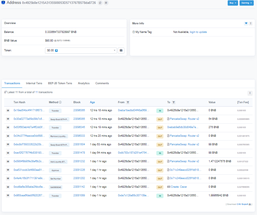Screen dimensions: 257x215
Task: Expand the Token value dropdown
Action: point(114,50)
